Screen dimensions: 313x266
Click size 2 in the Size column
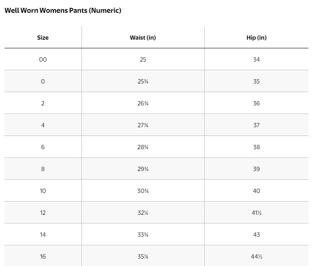[43, 103]
